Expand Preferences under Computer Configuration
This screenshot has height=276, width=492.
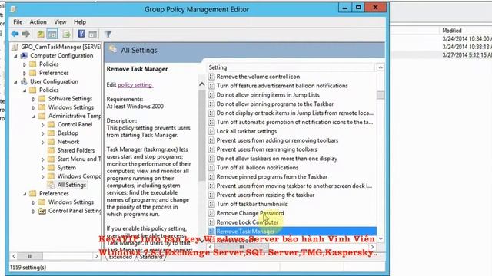(25, 73)
